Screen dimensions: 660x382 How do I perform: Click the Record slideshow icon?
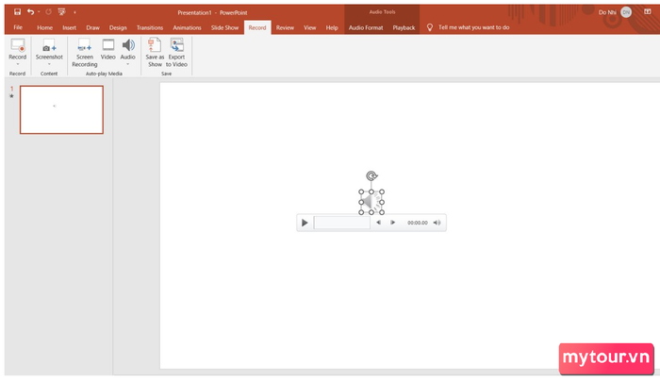(18, 45)
